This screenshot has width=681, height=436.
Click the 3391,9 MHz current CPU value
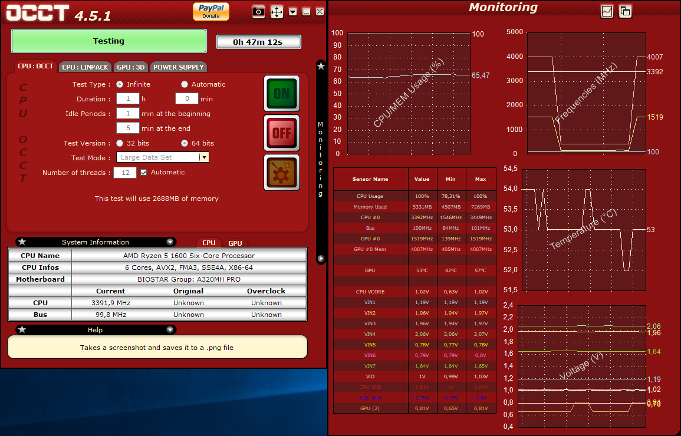[x=111, y=303]
